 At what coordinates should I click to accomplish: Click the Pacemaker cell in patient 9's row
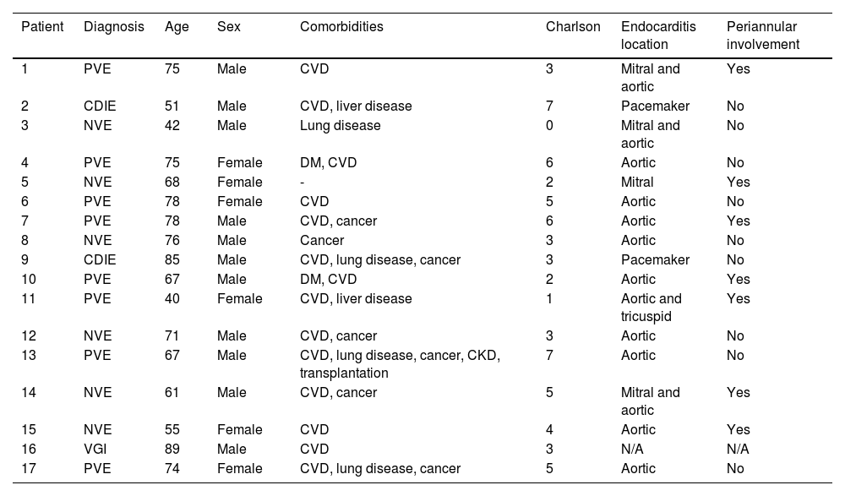click(655, 260)
